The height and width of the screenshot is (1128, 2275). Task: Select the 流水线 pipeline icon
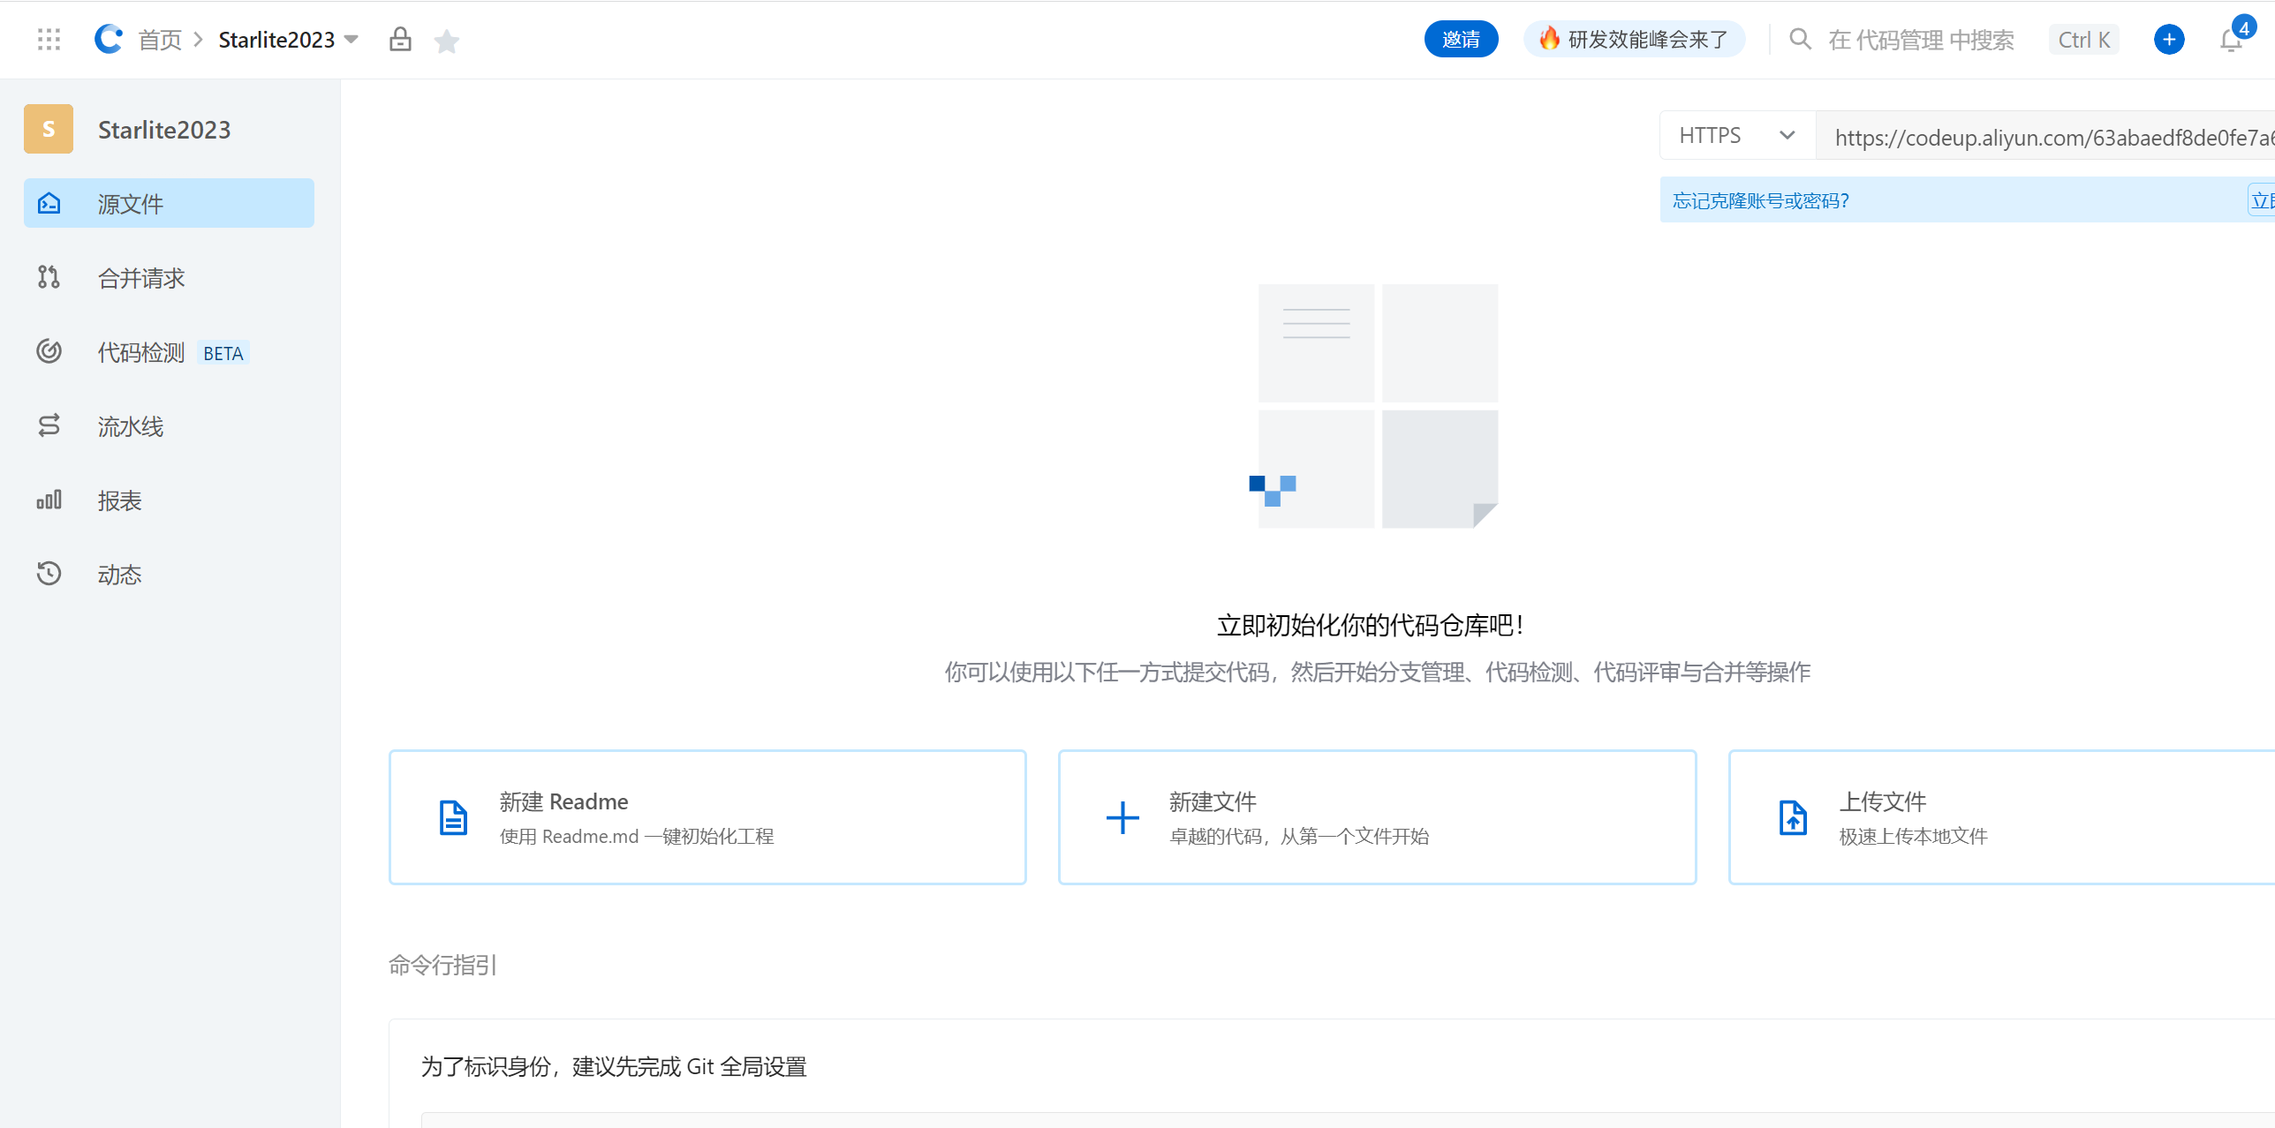point(49,425)
